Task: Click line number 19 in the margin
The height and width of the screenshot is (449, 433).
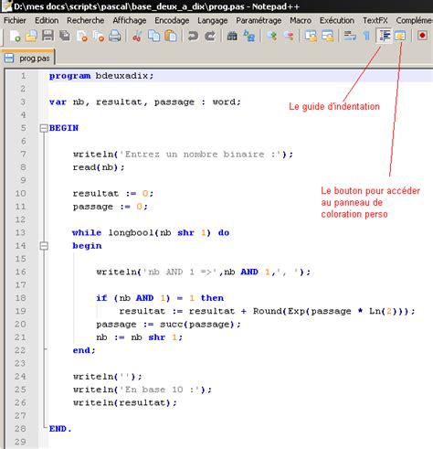Action: tap(20, 311)
